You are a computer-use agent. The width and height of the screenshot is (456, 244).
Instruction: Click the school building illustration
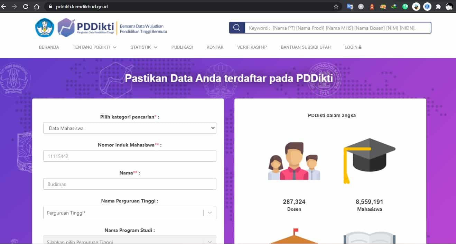294,236
